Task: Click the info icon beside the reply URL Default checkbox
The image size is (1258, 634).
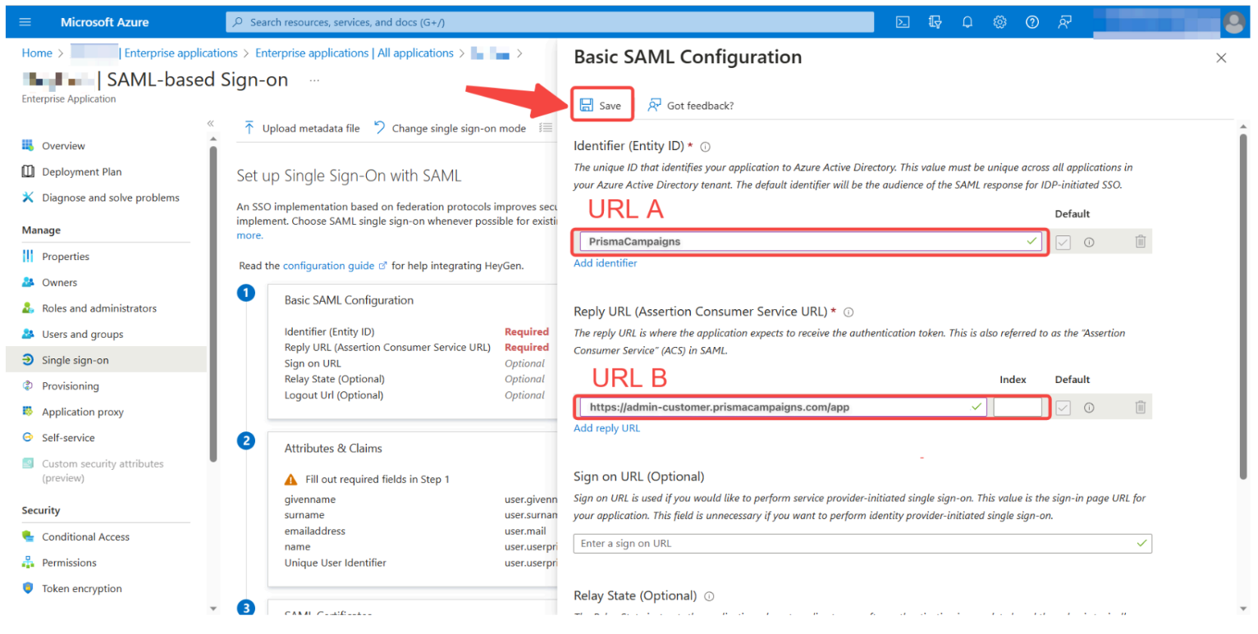Action: [1089, 408]
